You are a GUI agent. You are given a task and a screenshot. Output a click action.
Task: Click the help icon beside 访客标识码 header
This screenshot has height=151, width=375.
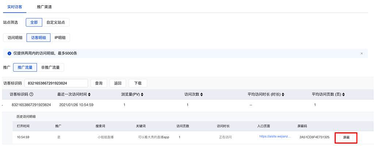[x=31, y=94]
